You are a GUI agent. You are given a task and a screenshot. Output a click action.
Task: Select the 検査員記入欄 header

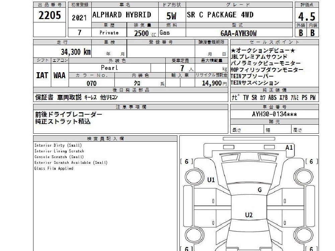[105, 139]
